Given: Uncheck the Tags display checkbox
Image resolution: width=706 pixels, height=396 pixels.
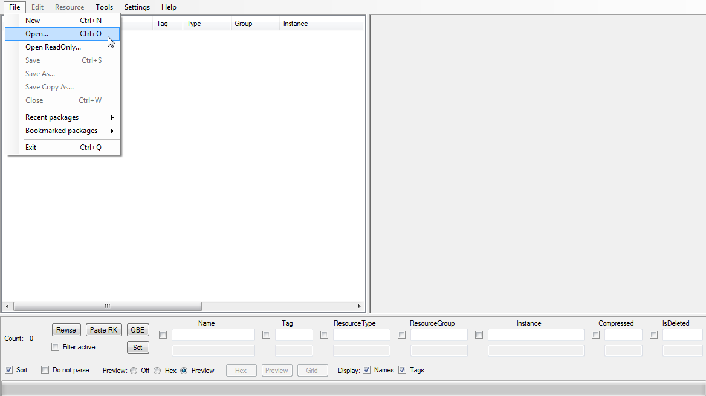Looking at the screenshot, I should point(403,370).
